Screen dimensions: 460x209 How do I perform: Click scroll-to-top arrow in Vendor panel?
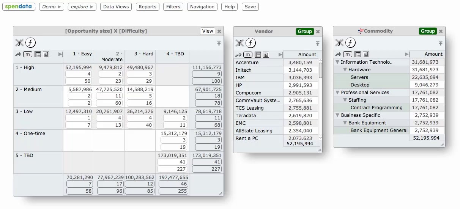[318, 44]
